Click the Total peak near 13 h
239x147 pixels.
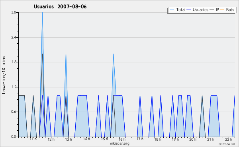coord(66,54)
